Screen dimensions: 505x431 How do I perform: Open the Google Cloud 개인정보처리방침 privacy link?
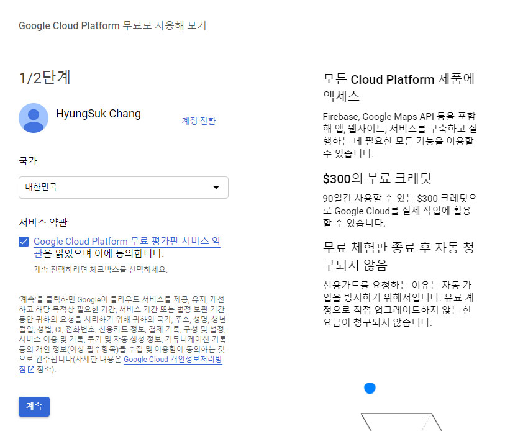tap(121, 364)
